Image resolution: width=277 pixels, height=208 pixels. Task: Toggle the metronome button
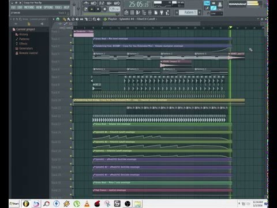click(x=86, y=3)
